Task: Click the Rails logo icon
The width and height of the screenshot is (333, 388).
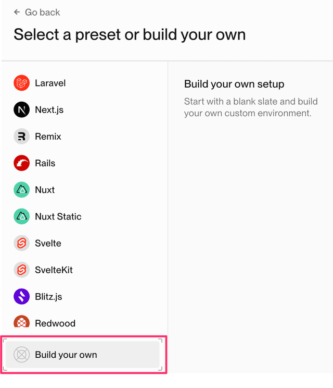Action: 22,163
